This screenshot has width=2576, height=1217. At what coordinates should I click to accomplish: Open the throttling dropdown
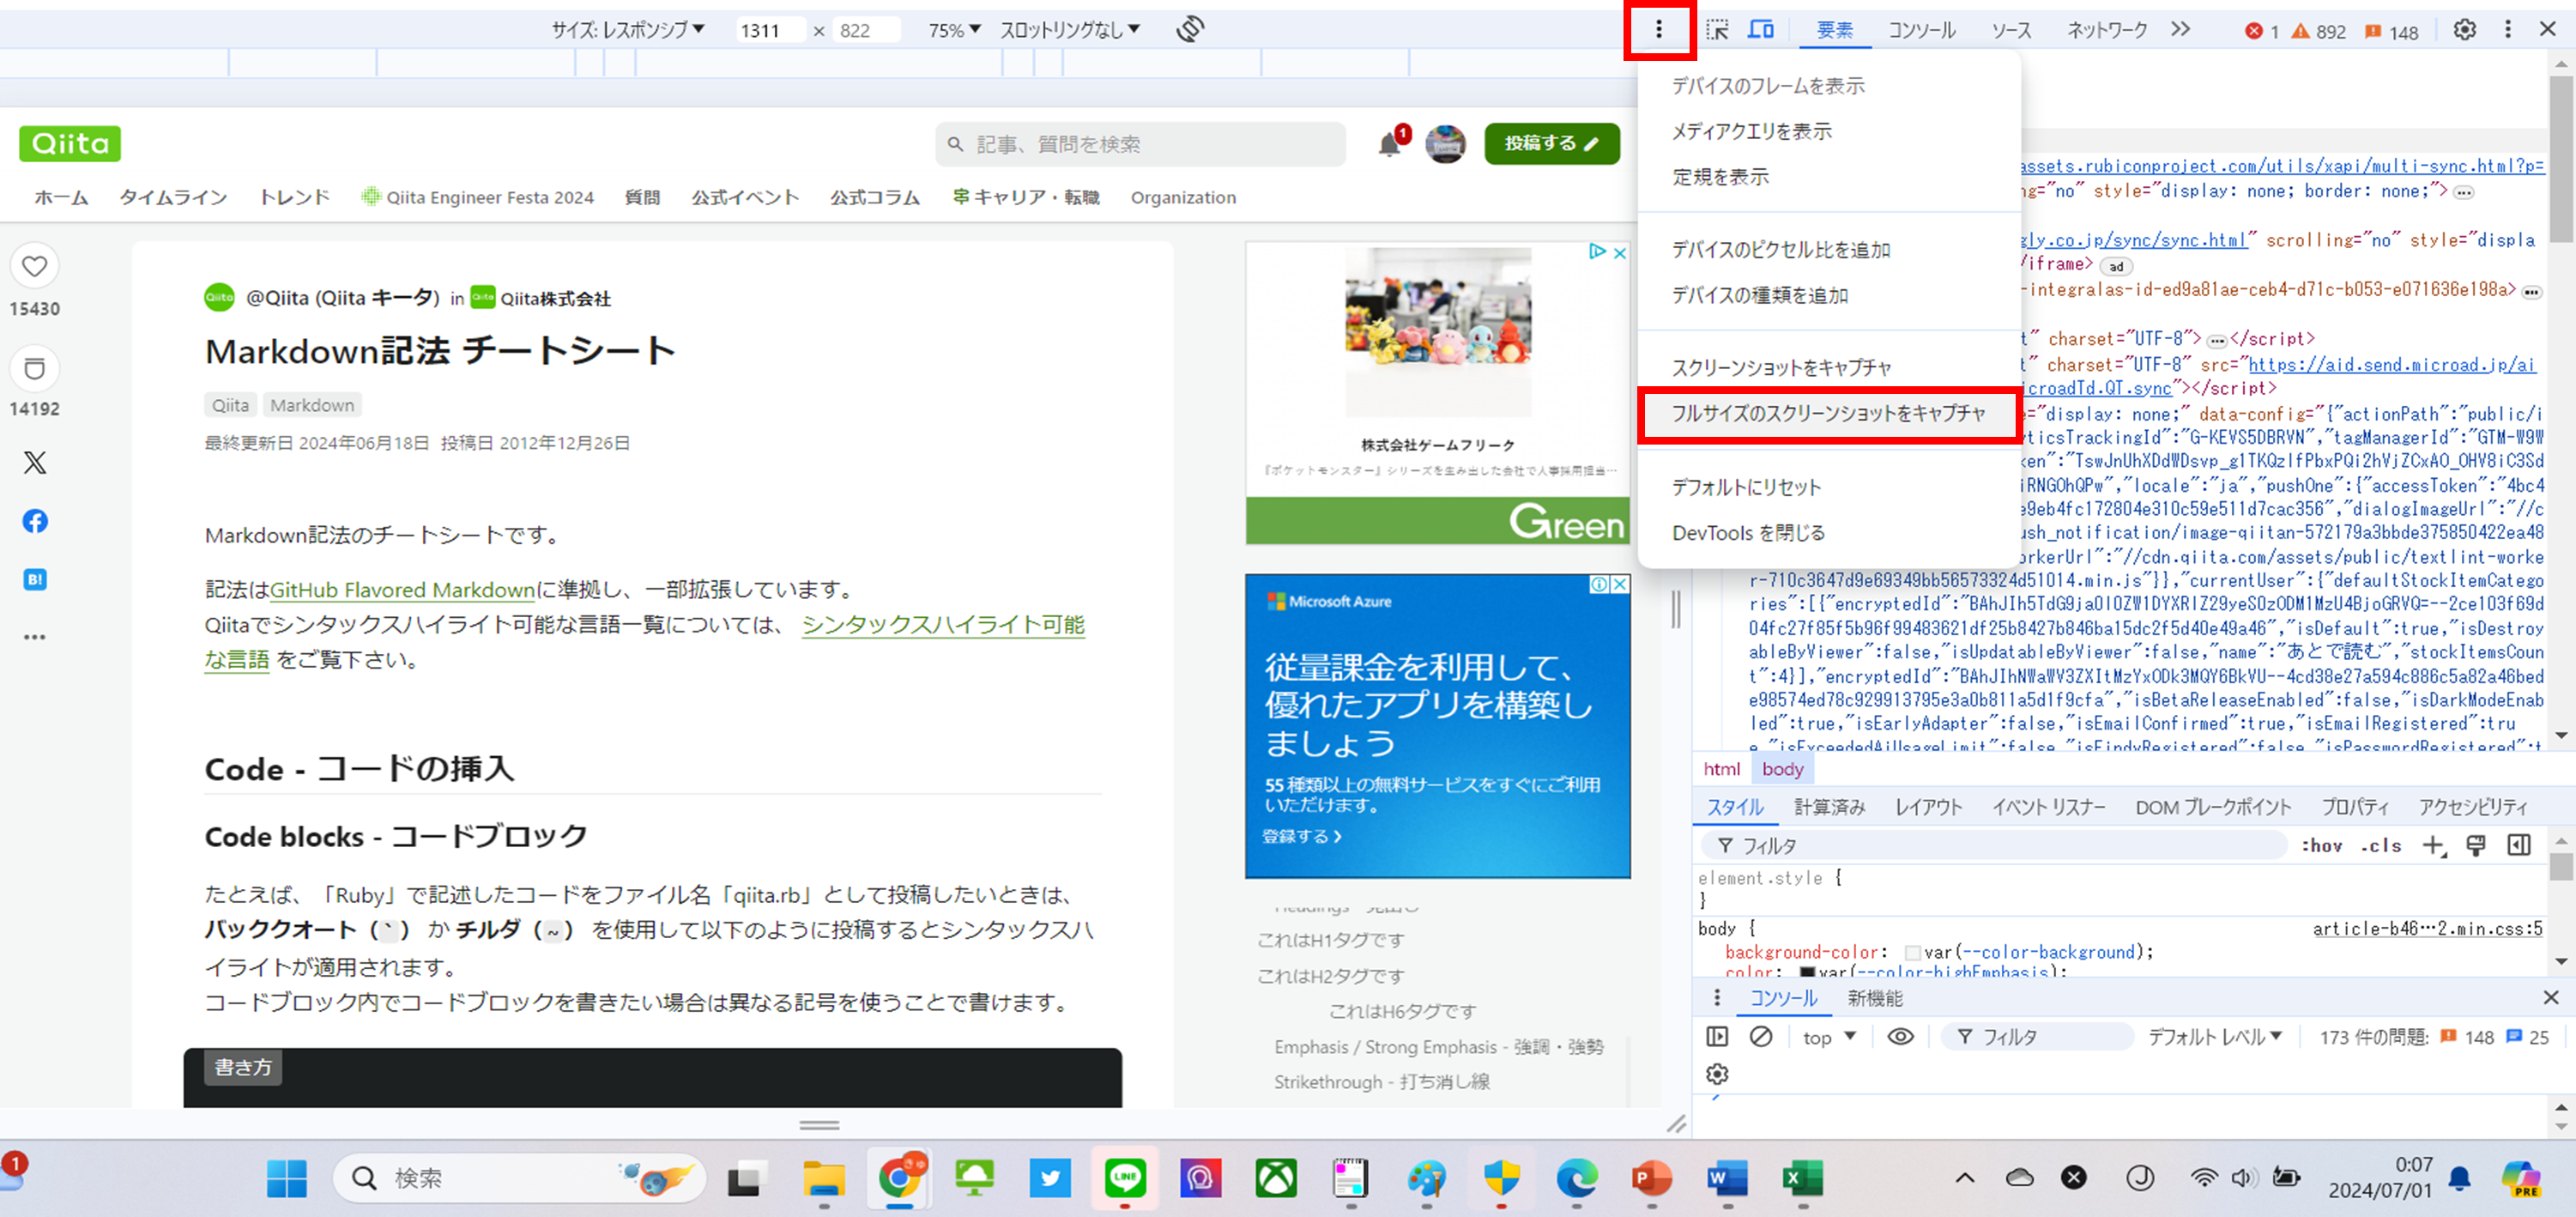coord(1070,30)
